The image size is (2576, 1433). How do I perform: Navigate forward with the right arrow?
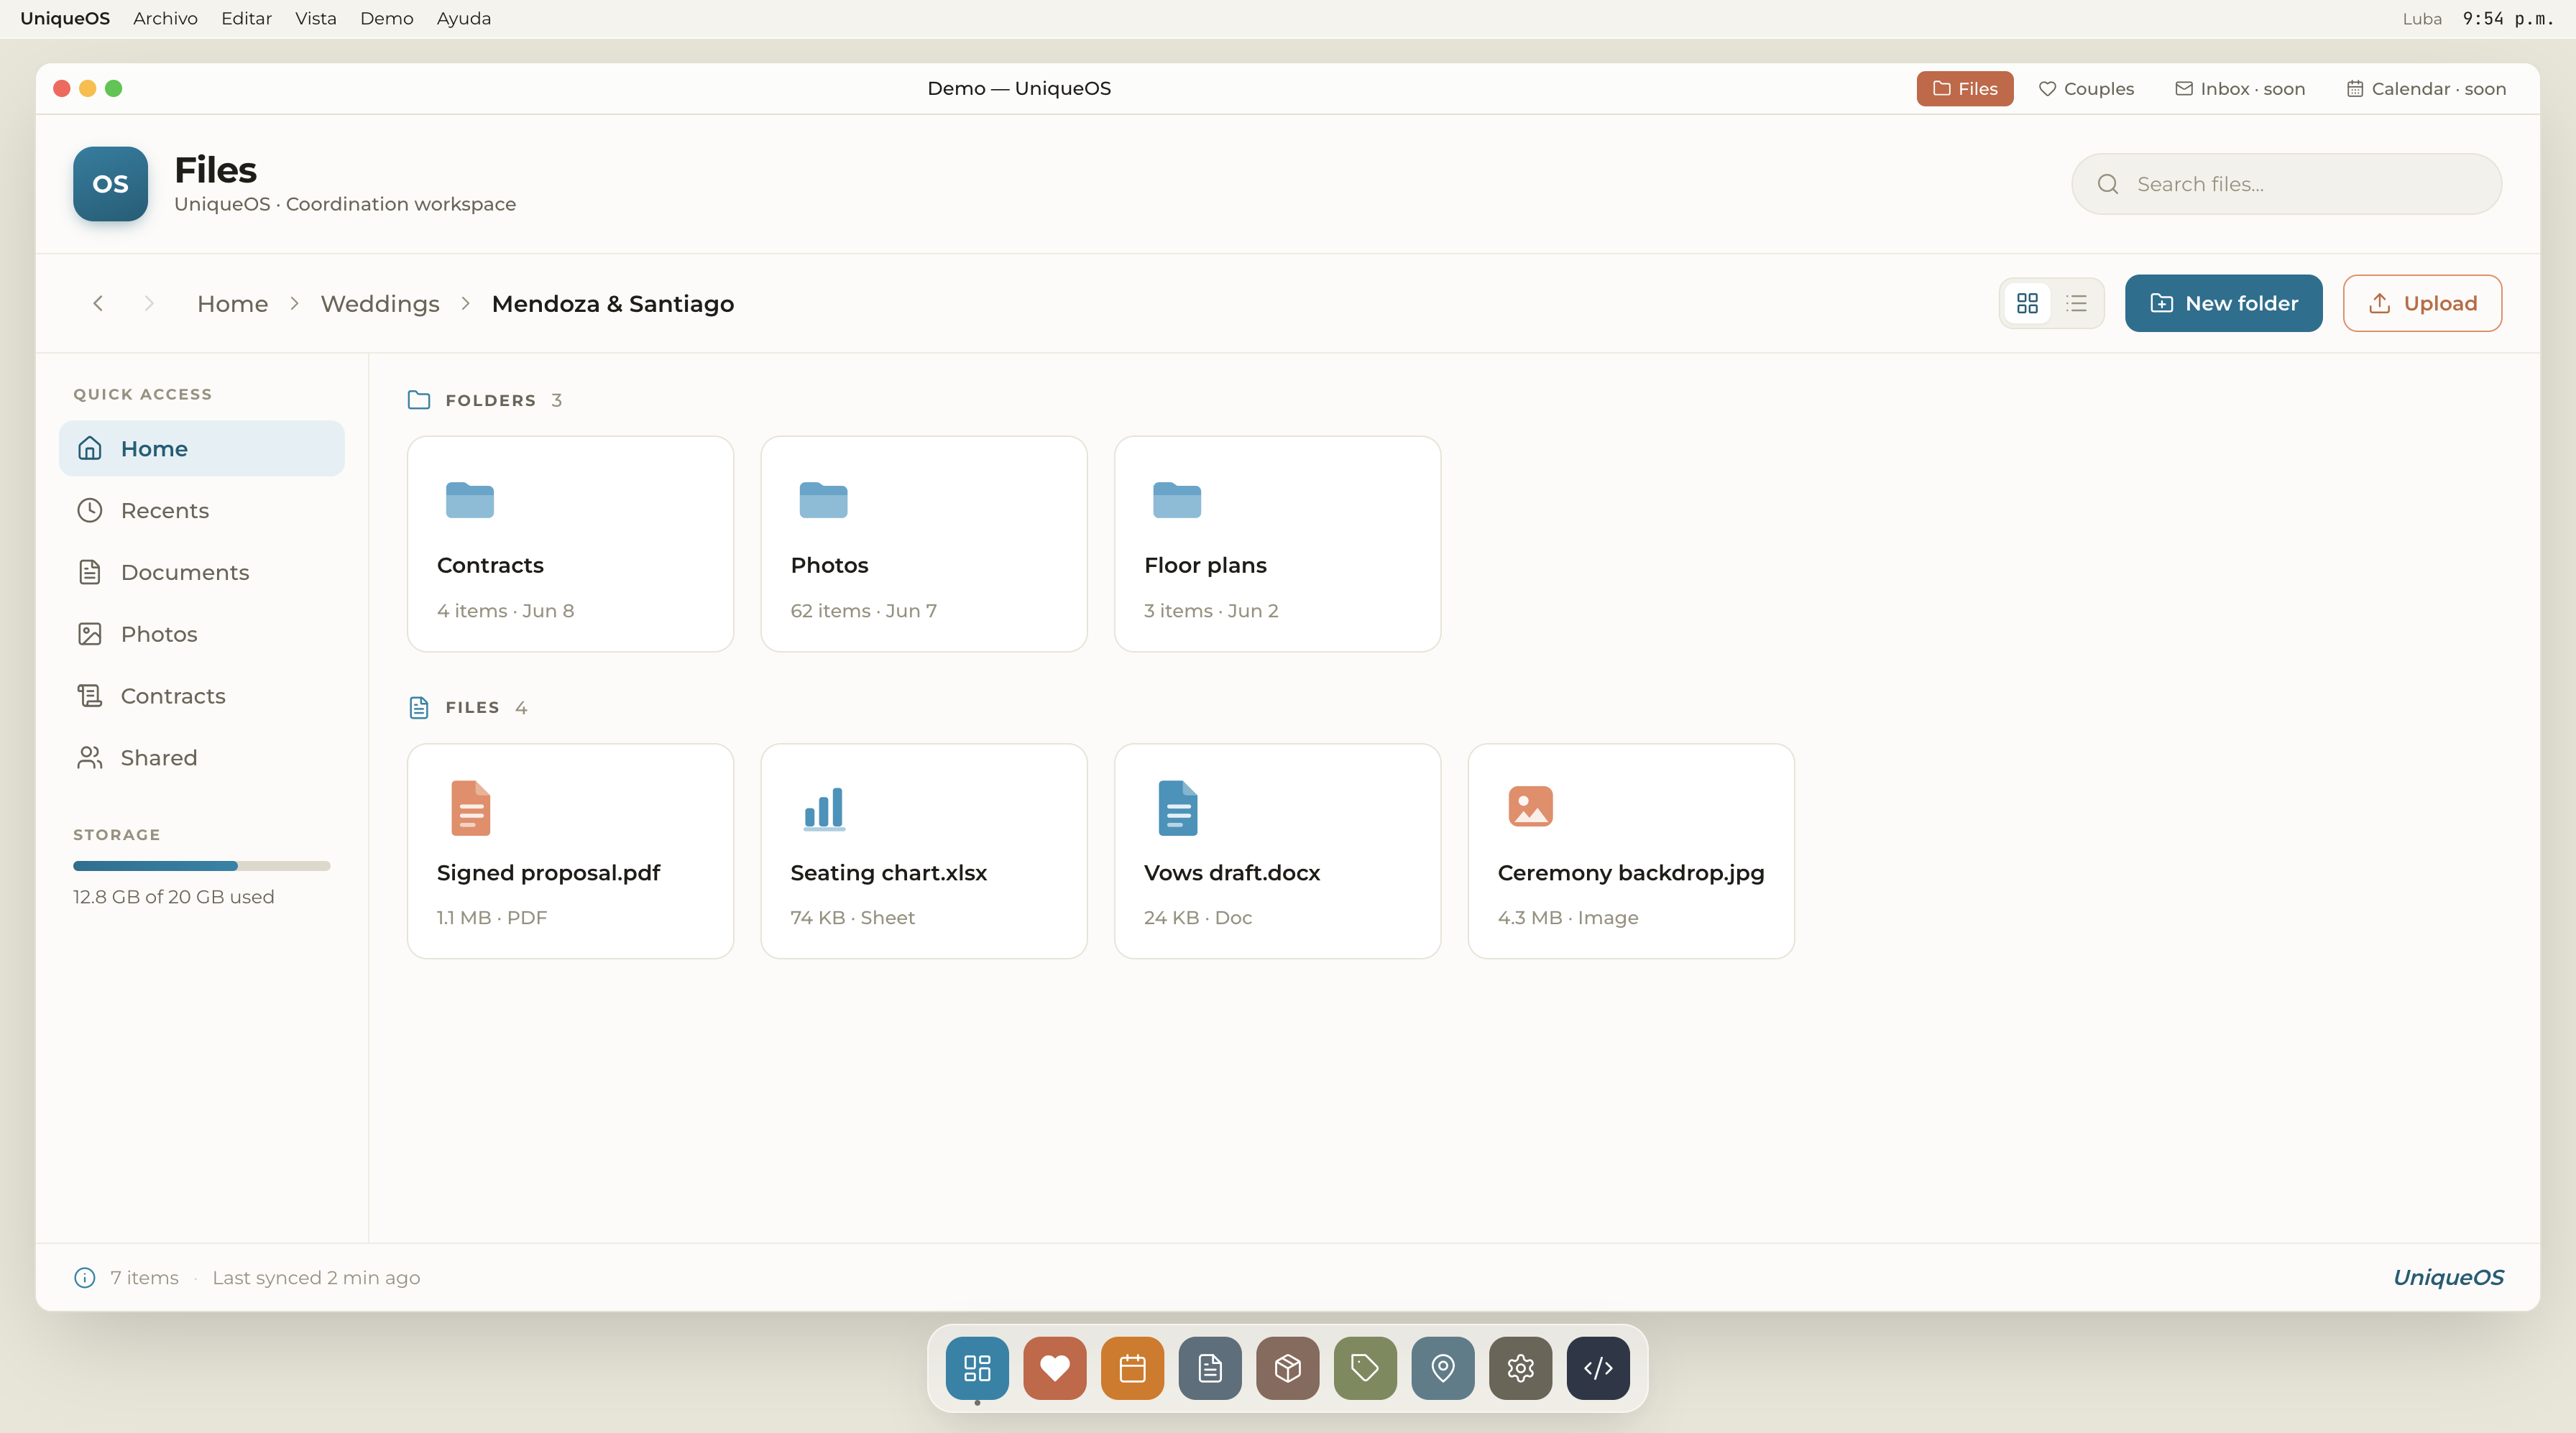(149, 303)
